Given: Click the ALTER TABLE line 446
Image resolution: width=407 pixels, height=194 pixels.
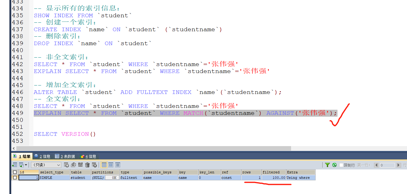Looking at the screenshot, I should pos(158,92).
